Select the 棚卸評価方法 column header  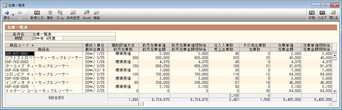tap(123, 45)
